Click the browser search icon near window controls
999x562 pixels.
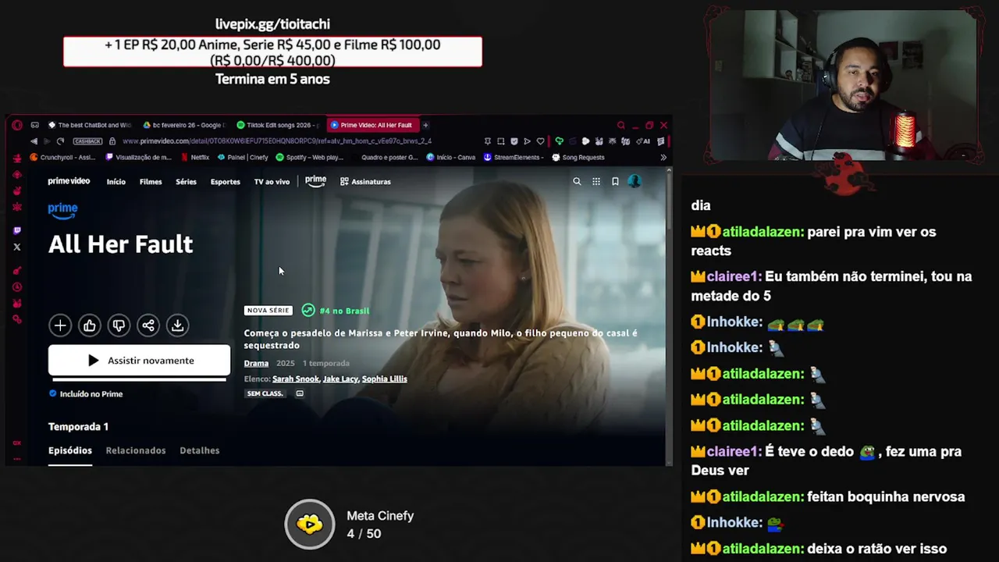click(x=620, y=125)
